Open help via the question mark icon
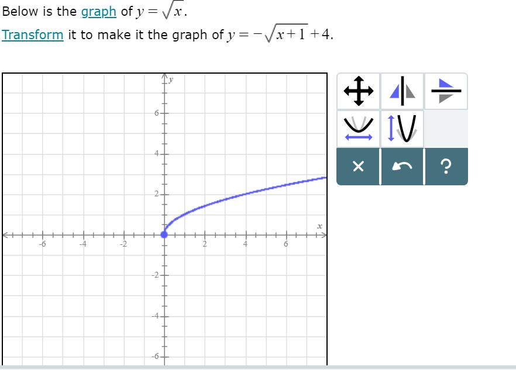The image size is (516, 370). point(446,167)
